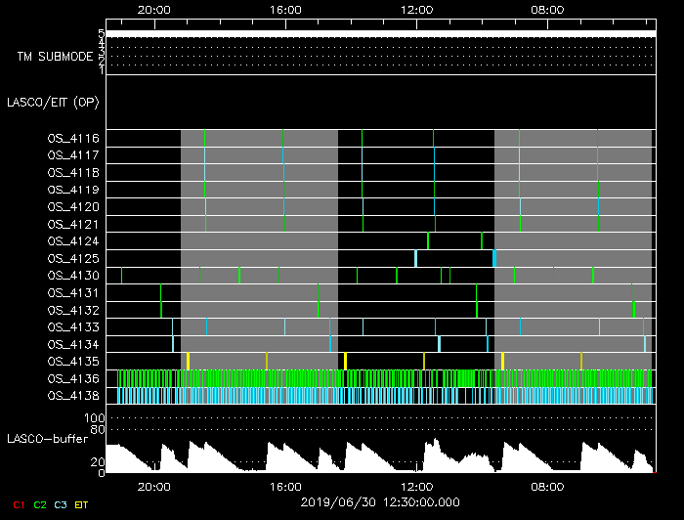684x520 pixels.
Task: Click the LASCO-buffer label
Action: click(47, 439)
